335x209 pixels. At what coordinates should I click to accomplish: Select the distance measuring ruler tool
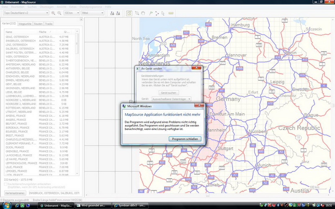click(x=171, y=13)
